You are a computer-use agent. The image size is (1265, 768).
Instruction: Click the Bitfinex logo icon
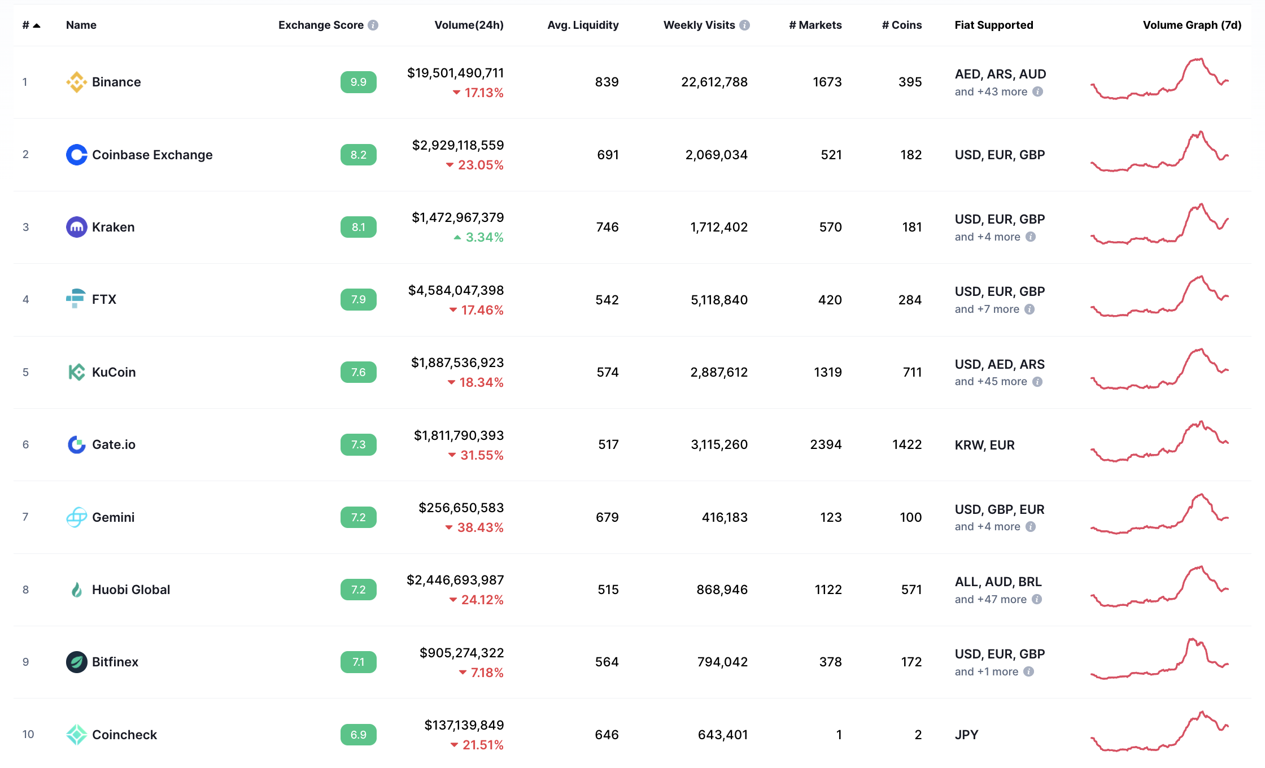[76, 662]
